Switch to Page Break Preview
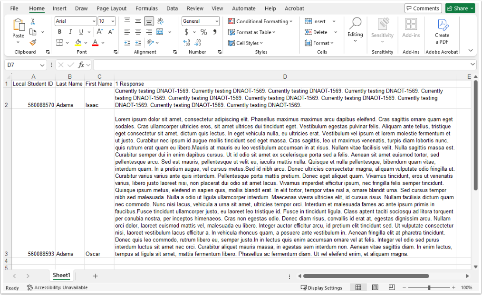482x295 pixels. click(392, 287)
